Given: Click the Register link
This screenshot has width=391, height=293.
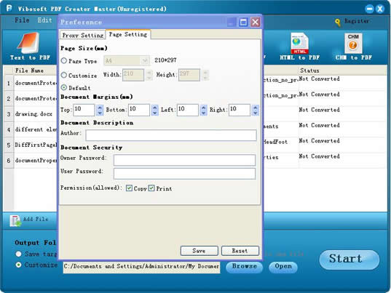Looking at the screenshot, I should (x=357, y=21).
